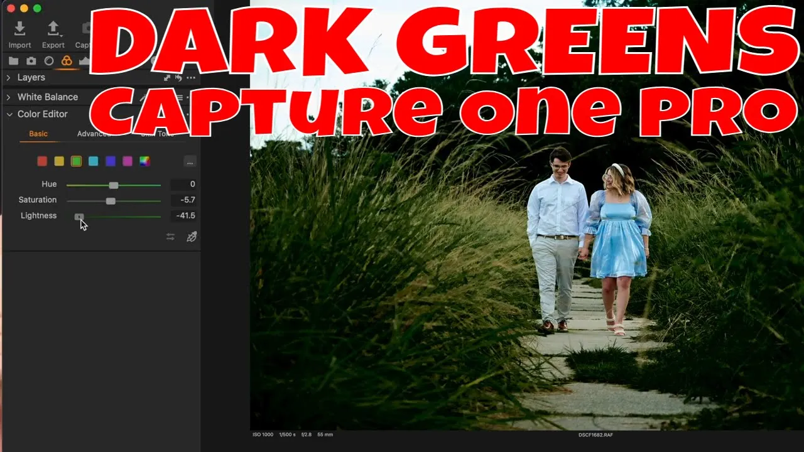Select the red color swatch

(42, 161)
